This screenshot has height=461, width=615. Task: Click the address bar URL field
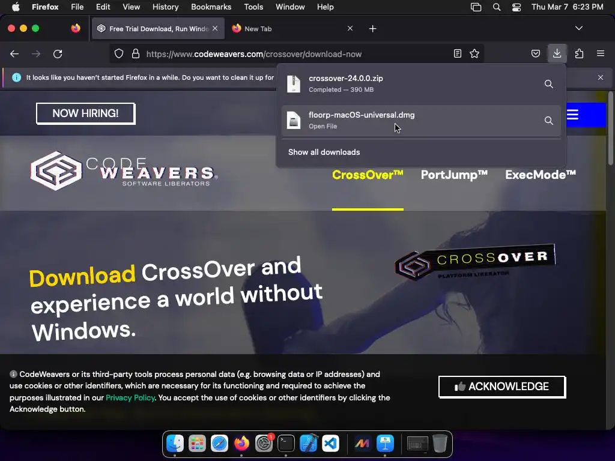[297, 54]
